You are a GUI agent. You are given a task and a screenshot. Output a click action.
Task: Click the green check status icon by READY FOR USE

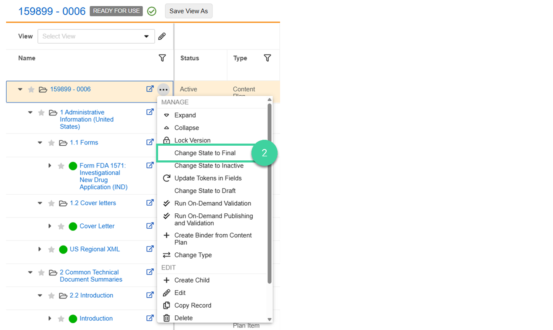(152, 11)
